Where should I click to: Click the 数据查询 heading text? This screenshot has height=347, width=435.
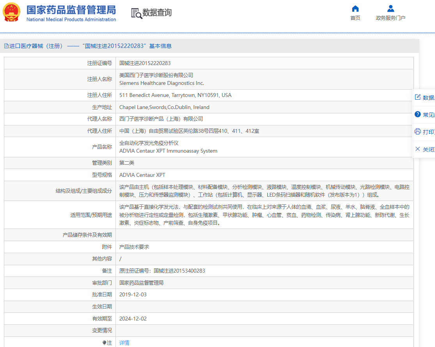pyautogui.click(x=157, y=12)
